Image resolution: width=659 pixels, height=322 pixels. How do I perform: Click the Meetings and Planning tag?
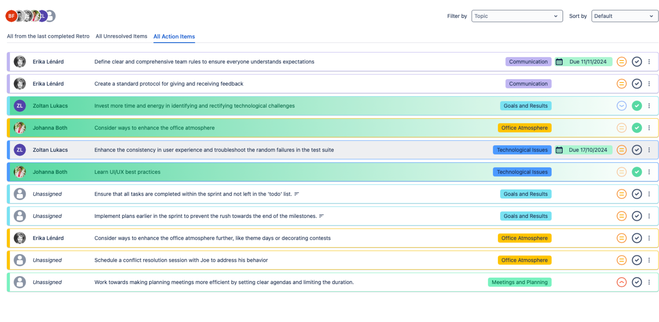519,282
